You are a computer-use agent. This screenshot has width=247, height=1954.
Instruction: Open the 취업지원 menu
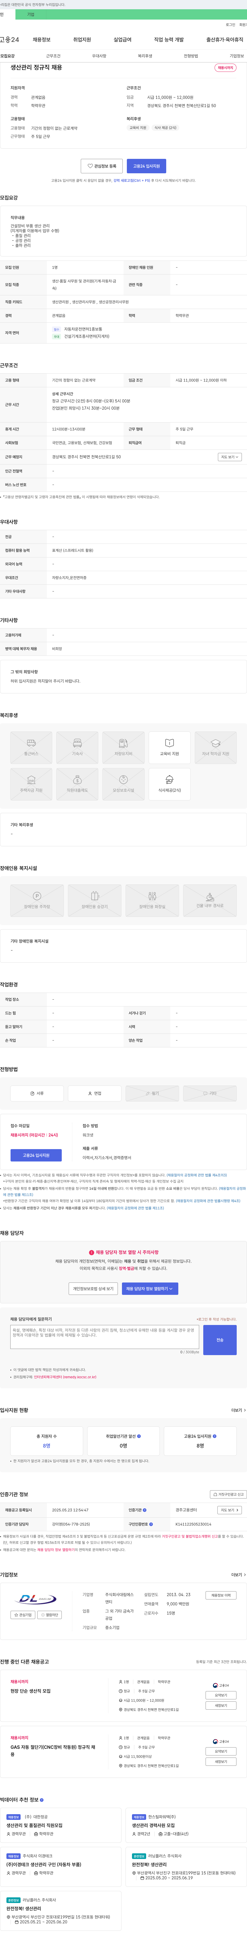tap(82, 39)
